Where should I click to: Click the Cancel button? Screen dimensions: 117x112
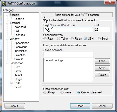tap(102, 106)
